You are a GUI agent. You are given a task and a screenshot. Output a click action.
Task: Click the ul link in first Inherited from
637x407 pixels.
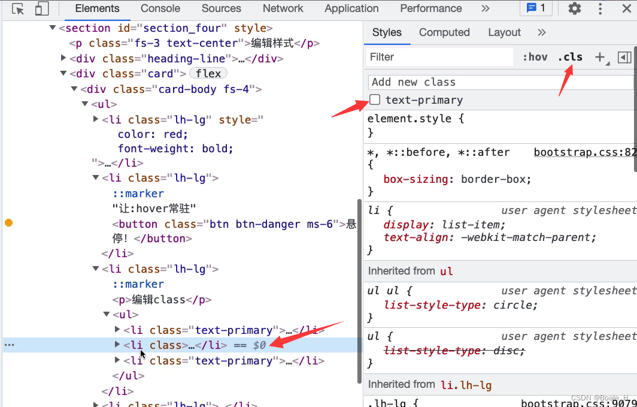pyautogui.click(x=447, y=271)
